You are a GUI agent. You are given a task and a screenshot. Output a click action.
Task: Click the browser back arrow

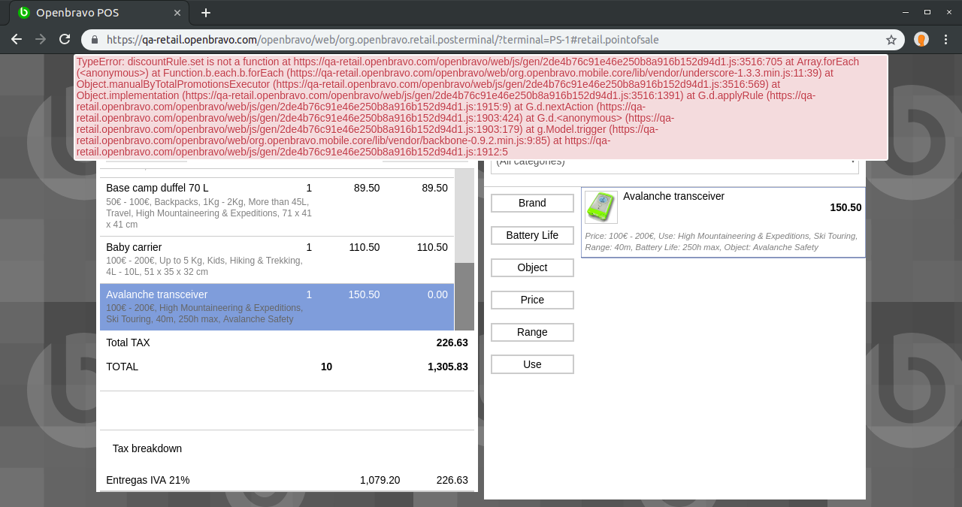click(17, 40)
